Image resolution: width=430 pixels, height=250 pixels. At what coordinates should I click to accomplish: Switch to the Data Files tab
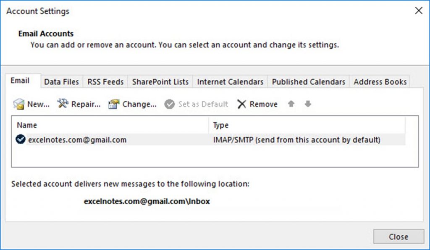[61, 82]
